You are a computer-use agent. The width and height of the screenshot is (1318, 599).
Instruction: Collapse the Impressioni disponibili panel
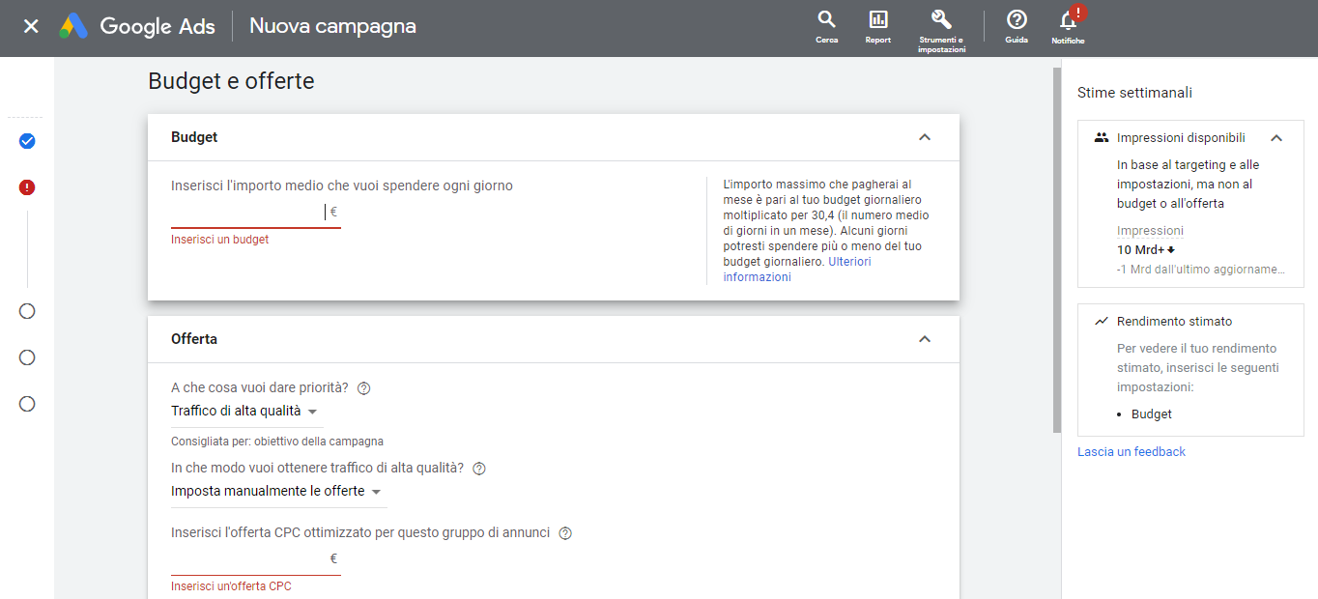click(x=1276, y=138)
